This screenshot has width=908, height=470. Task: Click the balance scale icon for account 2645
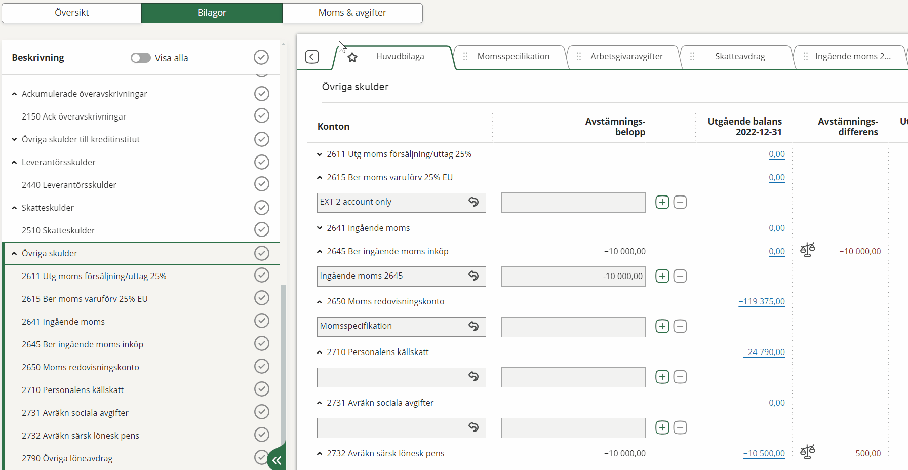807,250
